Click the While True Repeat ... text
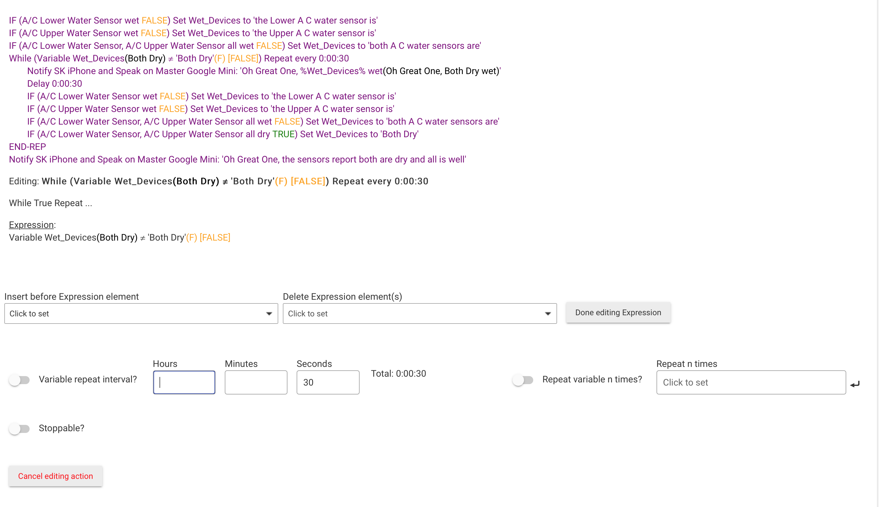This screenshot has height=507, width=879. [51, 203]
